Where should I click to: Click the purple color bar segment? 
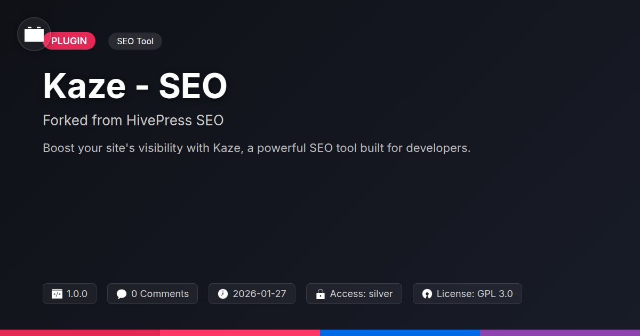tap(560, 333)
